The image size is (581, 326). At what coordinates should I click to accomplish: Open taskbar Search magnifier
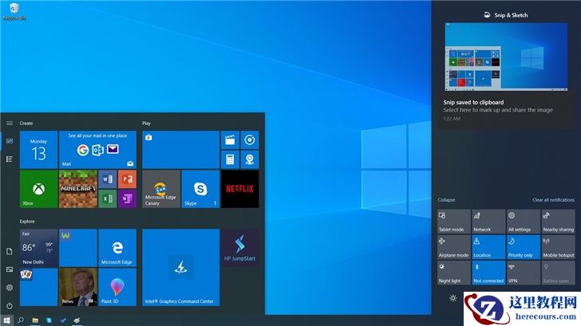(x=21, y=320)
